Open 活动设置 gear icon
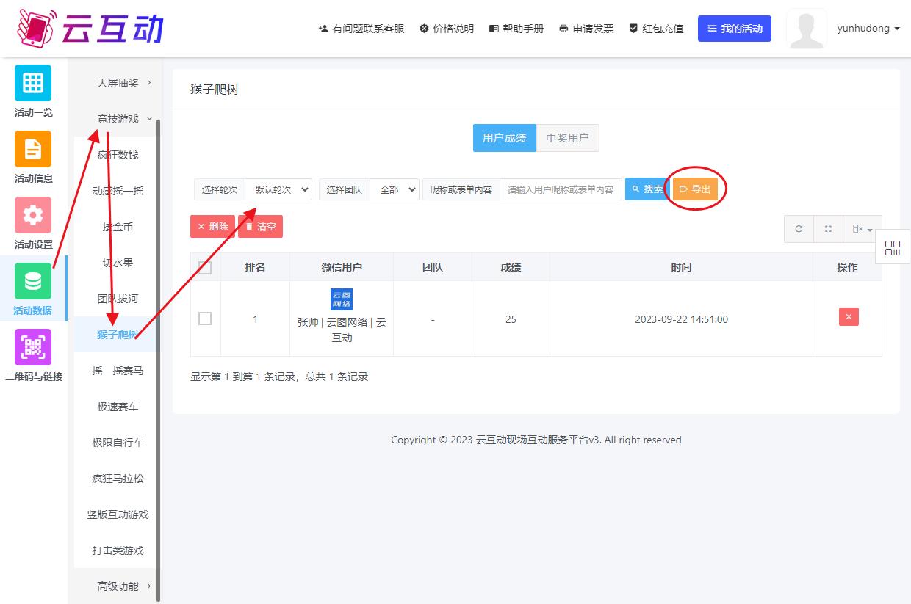The width and height of the screenshot is (911, 604). coord(33,215)
